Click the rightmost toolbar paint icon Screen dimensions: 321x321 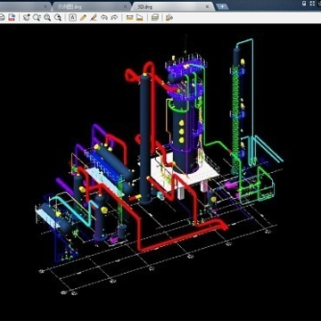pyautogui.click(x=169, y=18)
